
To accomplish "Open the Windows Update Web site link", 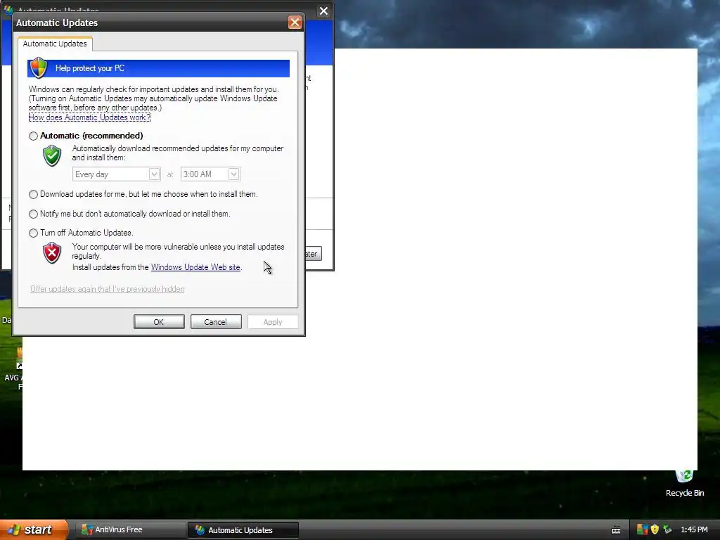I will pyautogui.click(x=195, y=267).
